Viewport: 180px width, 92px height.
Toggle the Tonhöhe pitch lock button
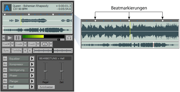17,51
